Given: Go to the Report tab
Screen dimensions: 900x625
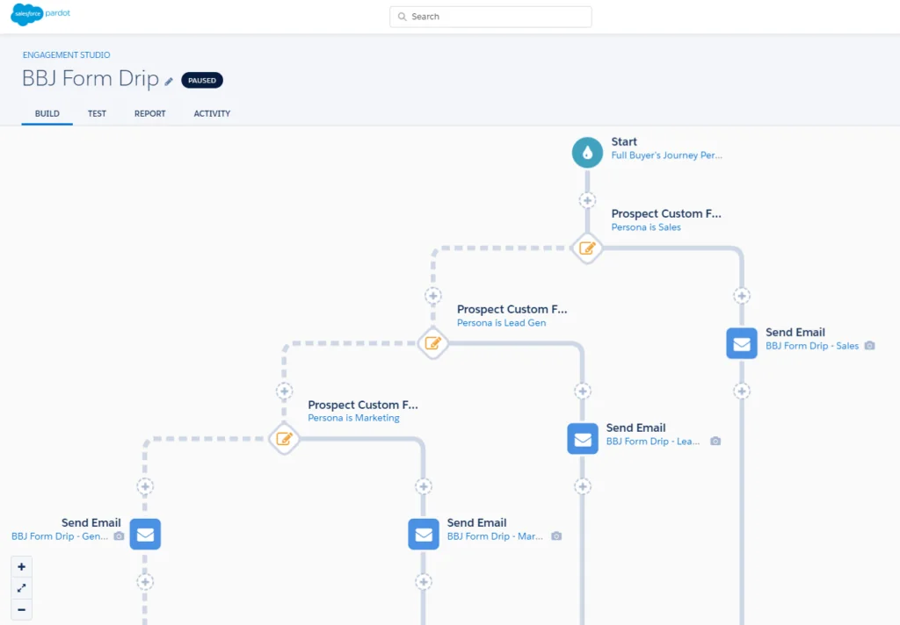Looking at the screenshot, I should click(149, 113).
